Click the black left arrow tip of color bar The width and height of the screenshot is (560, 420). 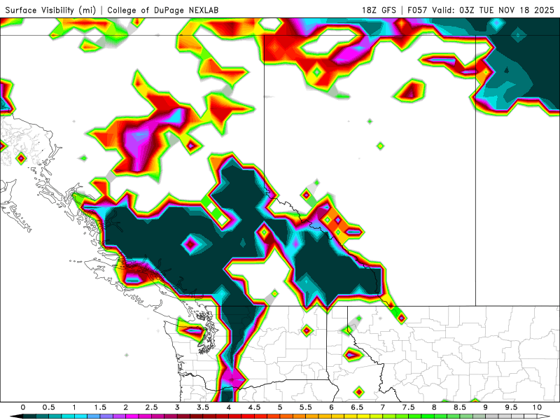[x=16, y=416]
